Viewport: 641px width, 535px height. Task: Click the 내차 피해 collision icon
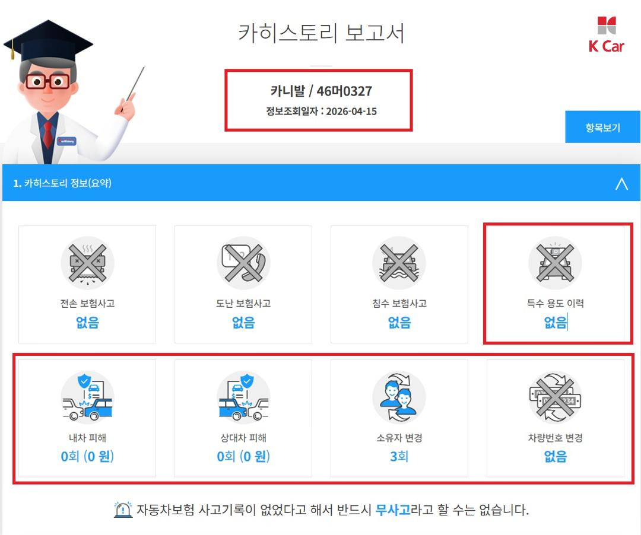point(87,397)
